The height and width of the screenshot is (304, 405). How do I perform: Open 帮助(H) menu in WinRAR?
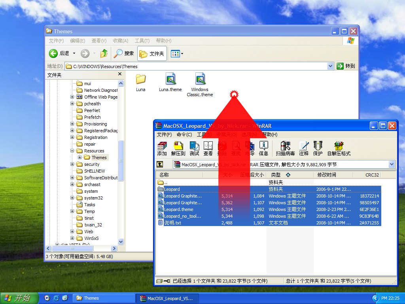point(270,135)
